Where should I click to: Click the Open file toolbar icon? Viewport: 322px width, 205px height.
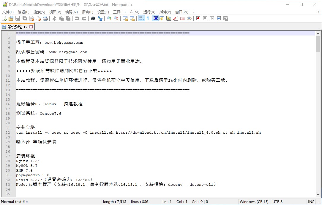click(x=11, y=18)
